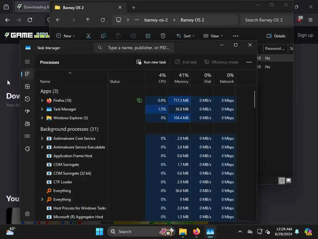Reload page in Firefox window
Image resolution: width=318 pixels, height=239 pixels.
pos(30,20)
